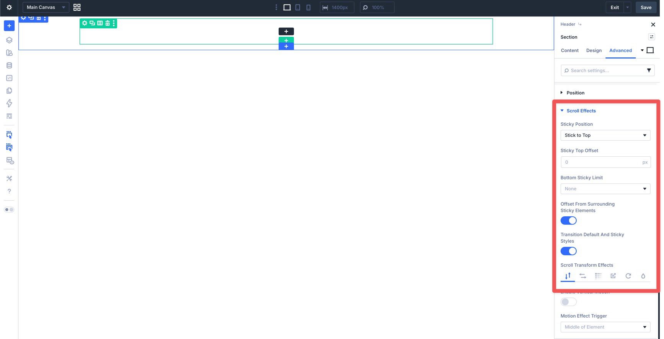
Task: Click the icon right of the Section title
Action: click(651, 37)
